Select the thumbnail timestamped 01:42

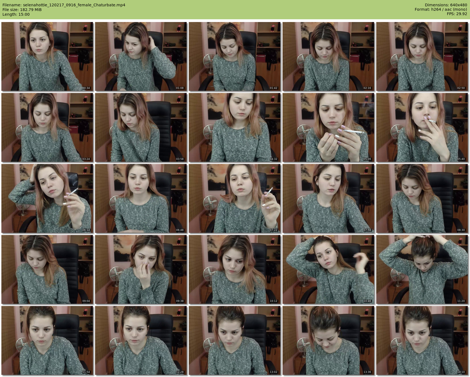(235, 56)
